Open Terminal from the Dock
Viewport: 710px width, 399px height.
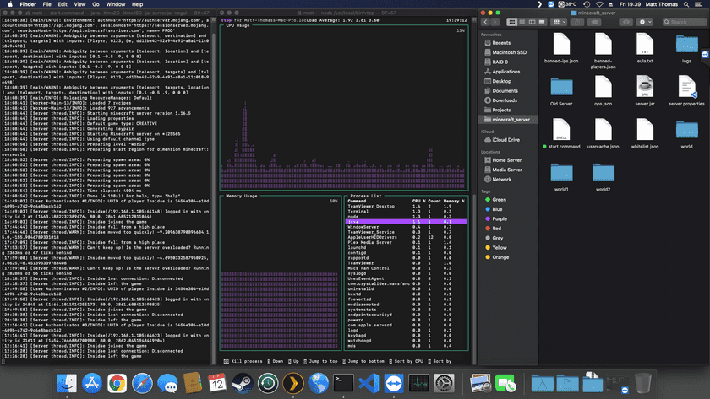(x=343, y=384)
